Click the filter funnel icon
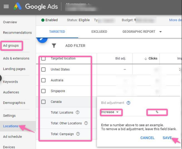 54,46
